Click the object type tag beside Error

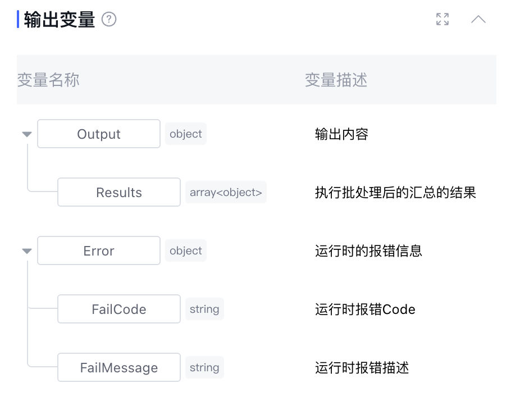[186, 251]
